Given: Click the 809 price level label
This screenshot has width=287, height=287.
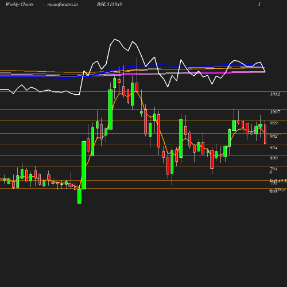Looking at the screenshot, I should click(x=274, y=158).
